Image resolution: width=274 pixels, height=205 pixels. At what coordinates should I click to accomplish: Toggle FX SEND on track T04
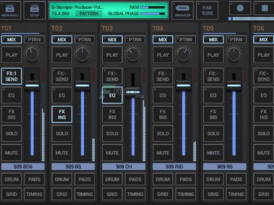pos(162,76)
